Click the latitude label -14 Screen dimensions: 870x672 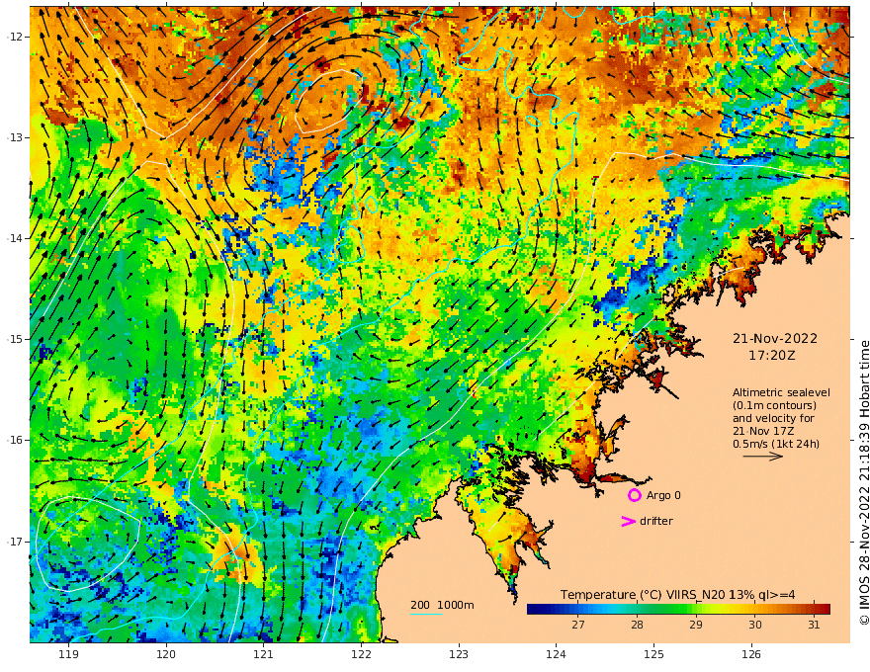coord(15,238)
